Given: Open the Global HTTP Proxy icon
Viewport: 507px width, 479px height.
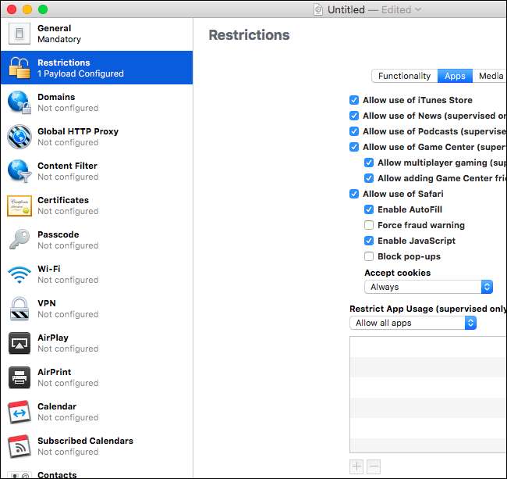Looking at the screenshot, I should point(19,137).
